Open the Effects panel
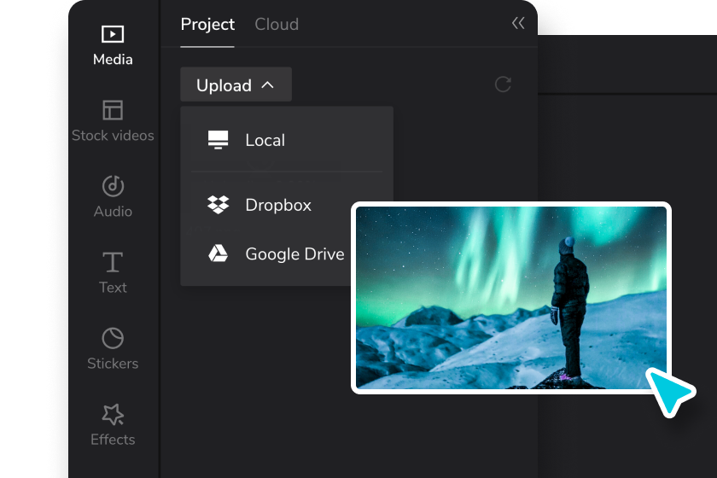This screenshot has height=478, width=717. [x=113, y=425]
